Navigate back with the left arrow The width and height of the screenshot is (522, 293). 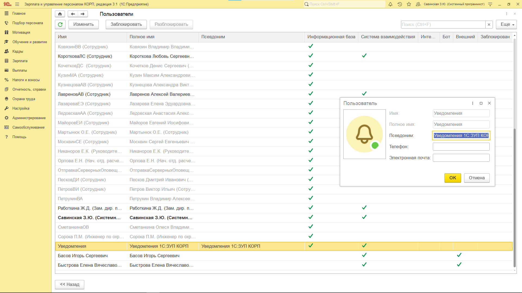(x=73, y=14)
